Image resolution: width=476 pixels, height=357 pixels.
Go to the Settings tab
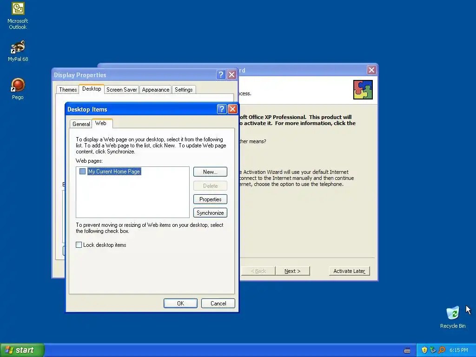tap(184, 90)
